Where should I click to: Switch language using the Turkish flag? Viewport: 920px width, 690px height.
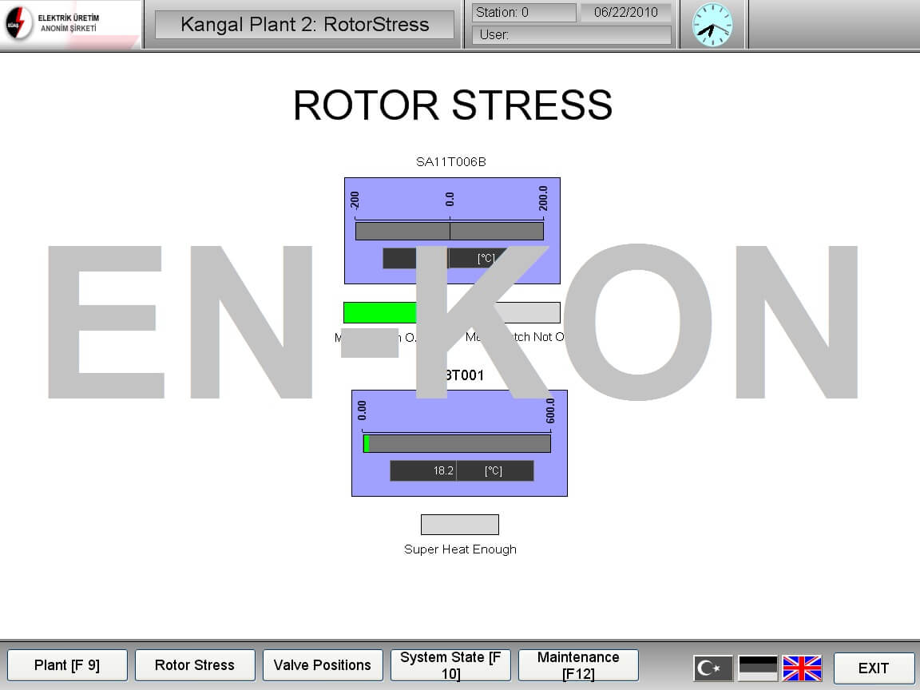click(x=712, y=668)
